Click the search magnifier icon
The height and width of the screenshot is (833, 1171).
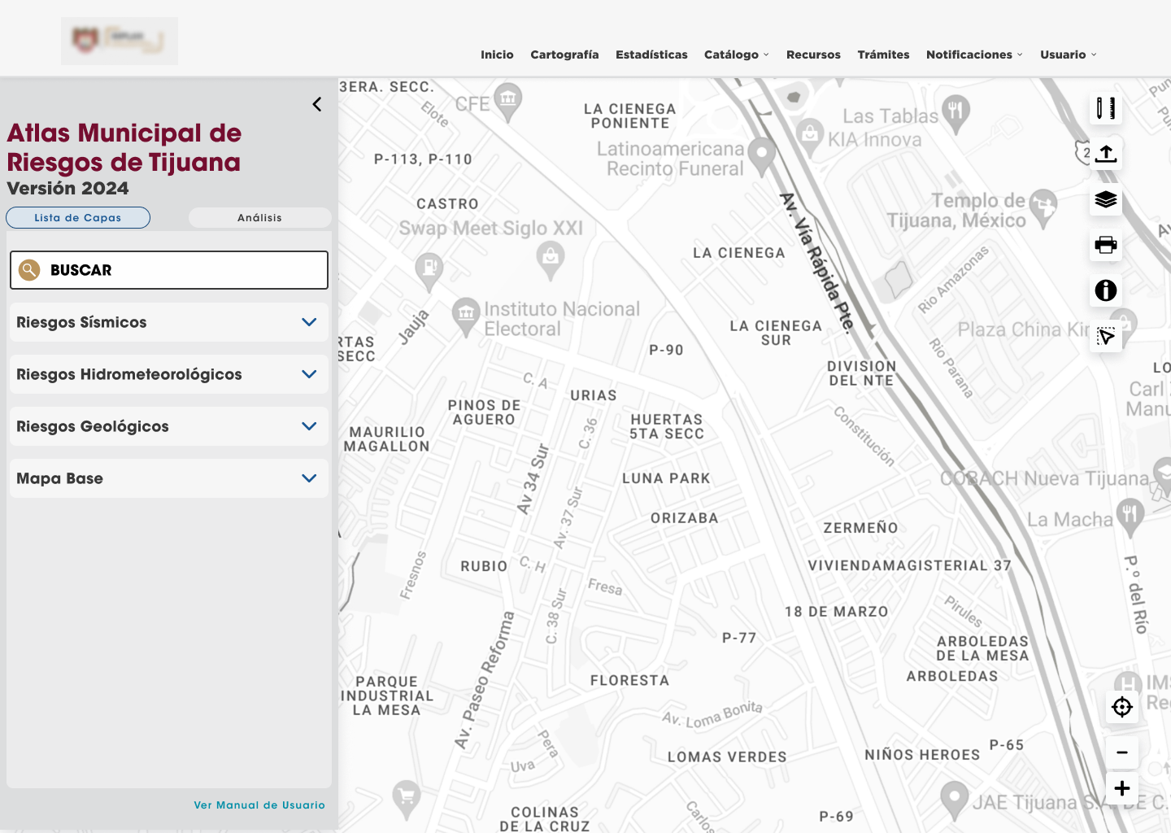click(x=29, y=270)
